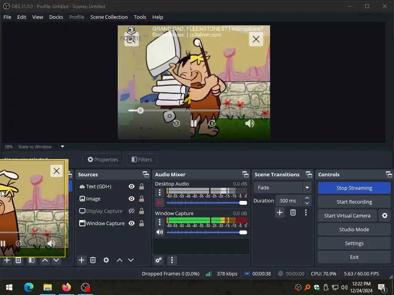The image size is (394, 295).
Task: Show the Display Capture source
Action: 132,211
